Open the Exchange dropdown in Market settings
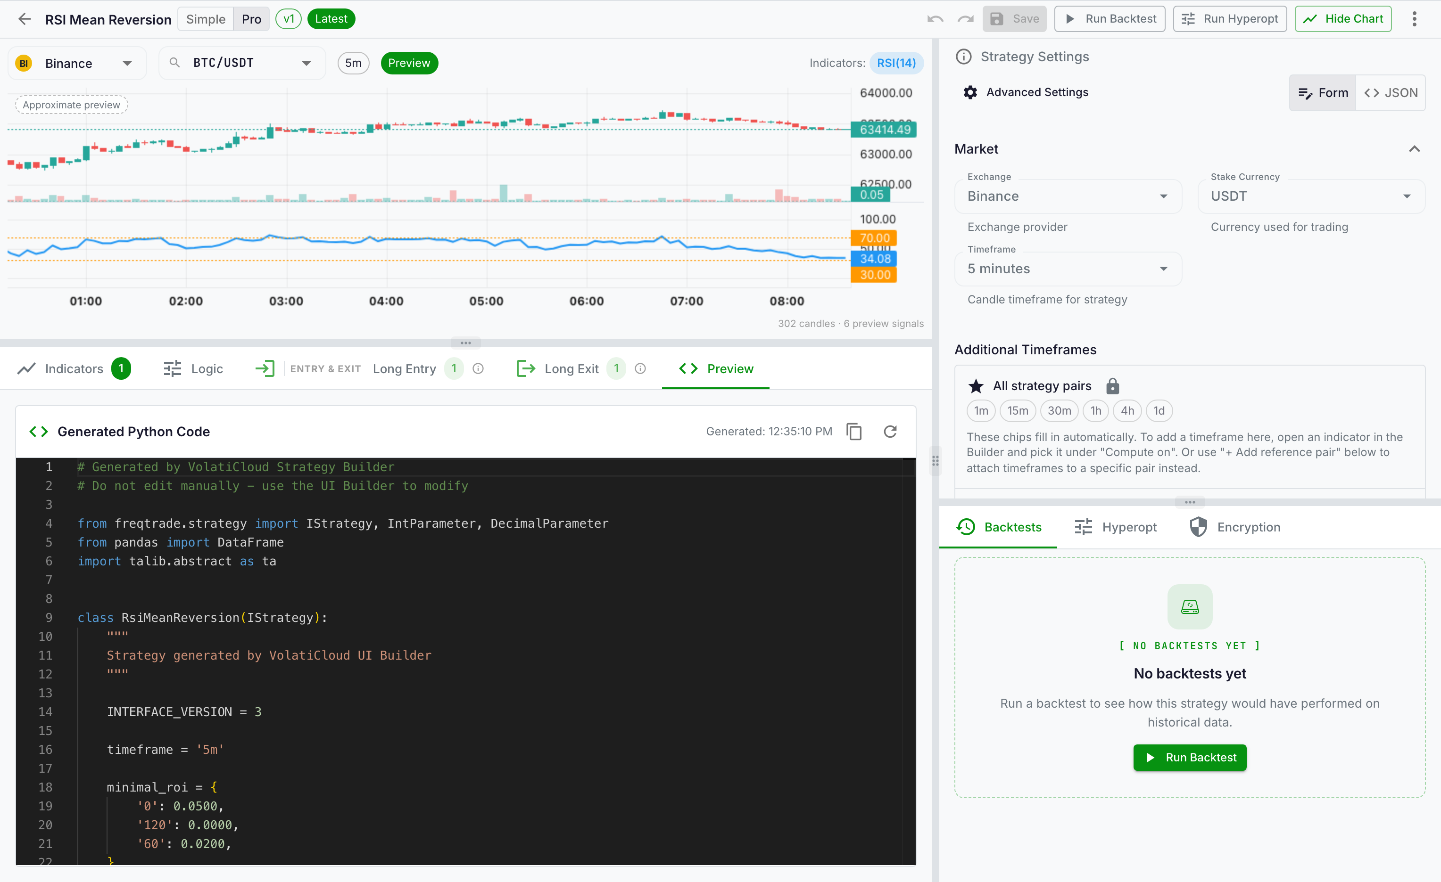Viewport: 1441px width, 882px height. coord(1068,196)
